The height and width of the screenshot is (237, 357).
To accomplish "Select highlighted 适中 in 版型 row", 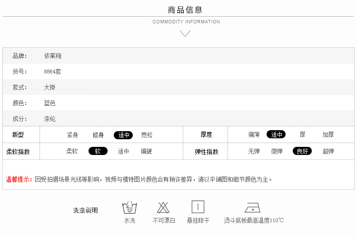I will tap(123, 135).
